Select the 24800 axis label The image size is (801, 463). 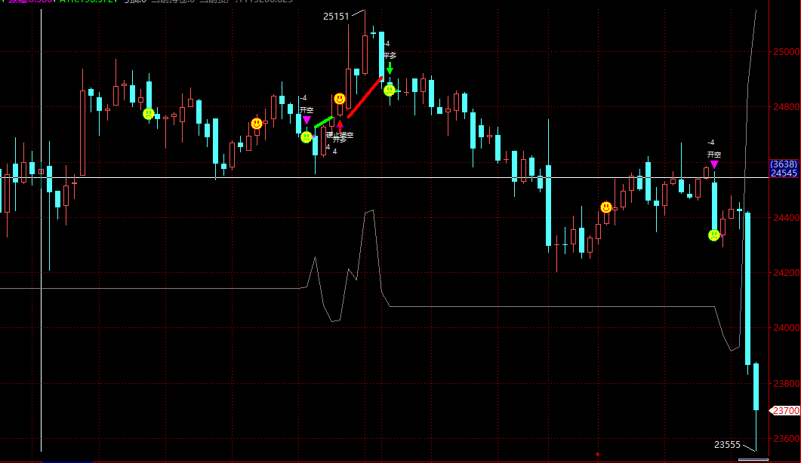pos(786,106)
